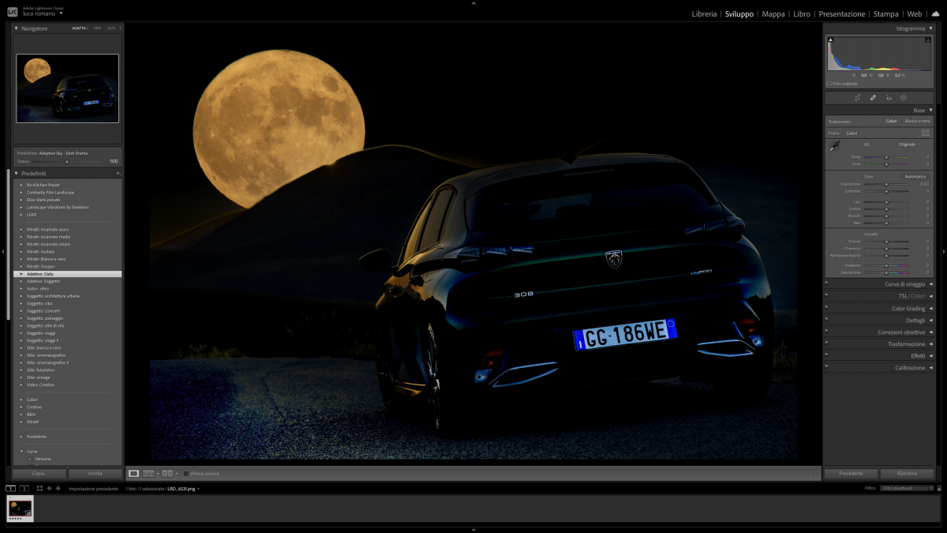This screenshot has width=947, height=533.
Task: Apply Automatico tone adjustment
Action: point(915,176)
